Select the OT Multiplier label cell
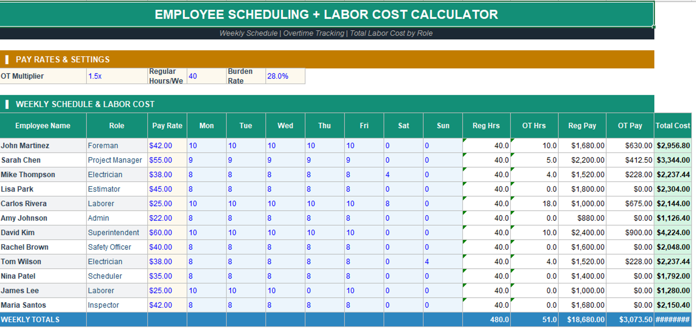The height and width of the screenshot is (333, 696). (43, 76)
